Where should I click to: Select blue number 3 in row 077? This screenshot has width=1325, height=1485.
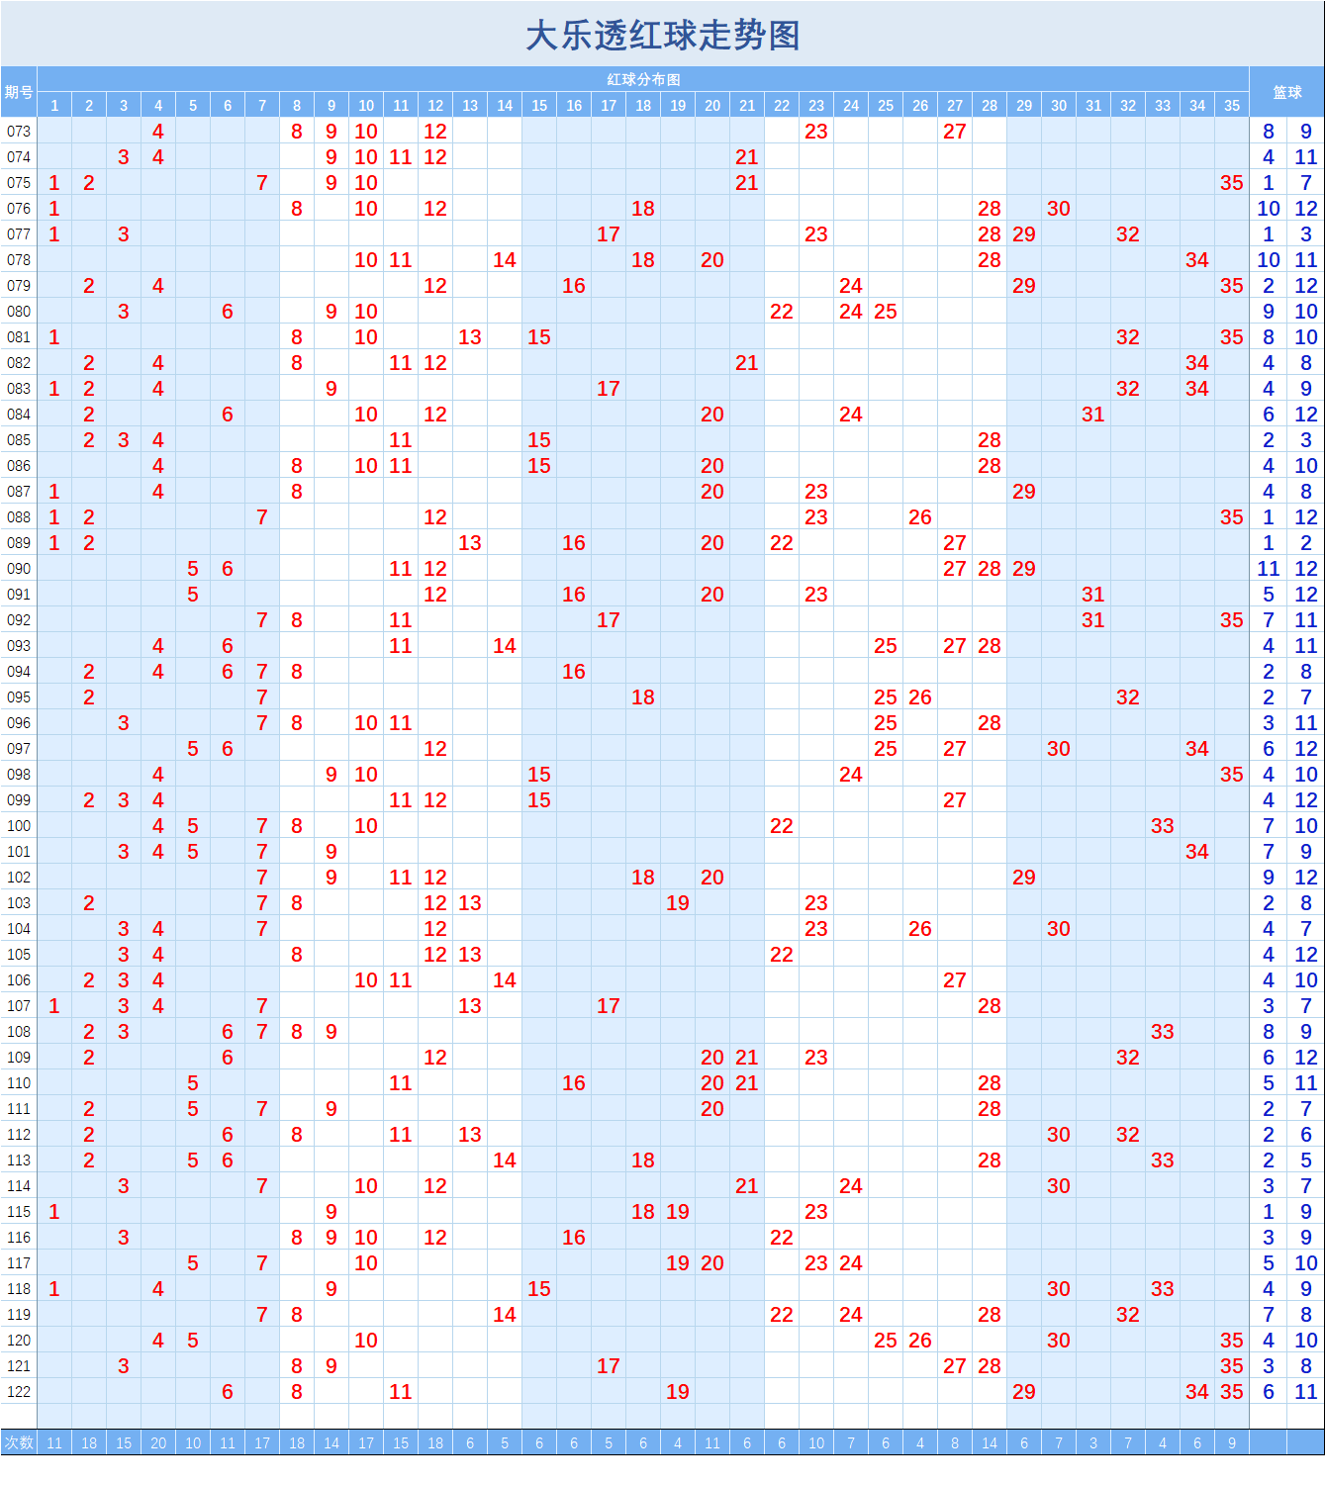[x=1306, y=234]
